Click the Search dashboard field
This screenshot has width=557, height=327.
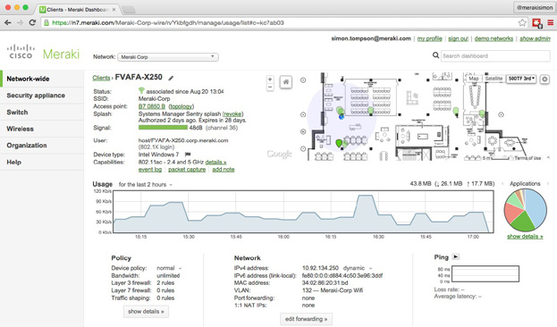click(x=495, y=55)
